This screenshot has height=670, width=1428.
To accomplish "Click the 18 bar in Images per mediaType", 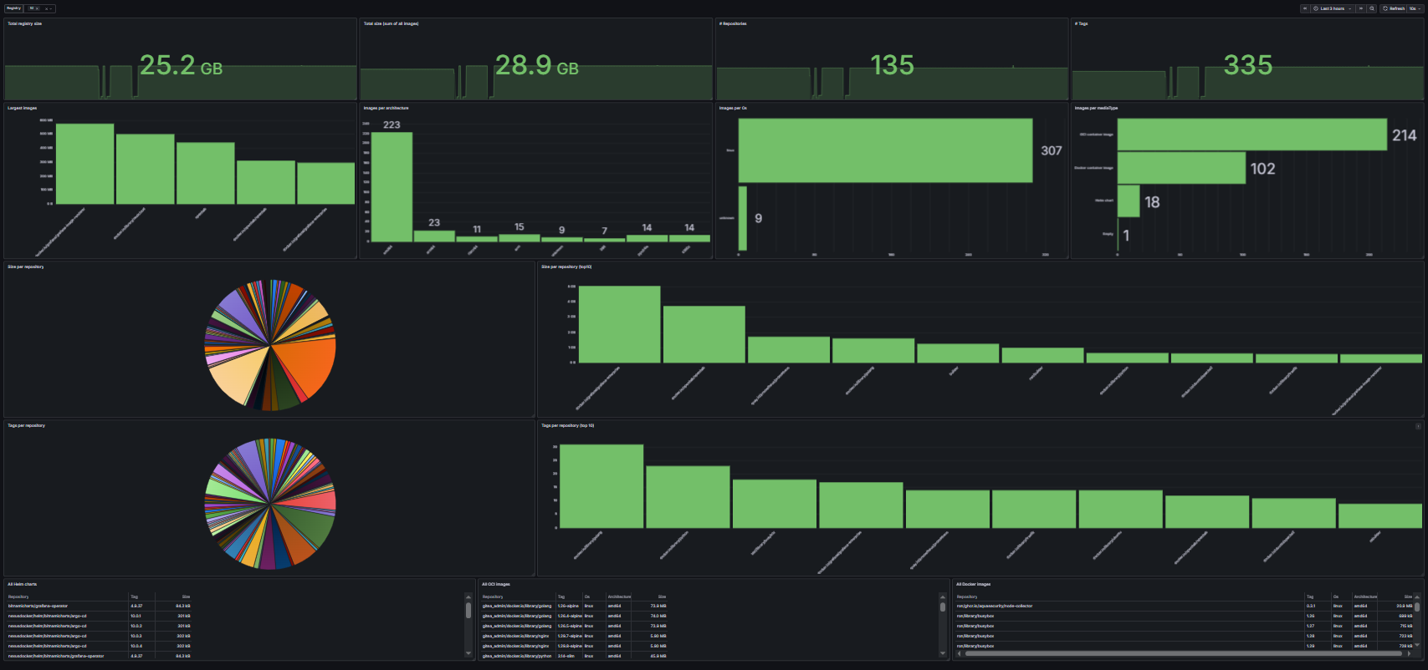I will (x=1129, y=201).
